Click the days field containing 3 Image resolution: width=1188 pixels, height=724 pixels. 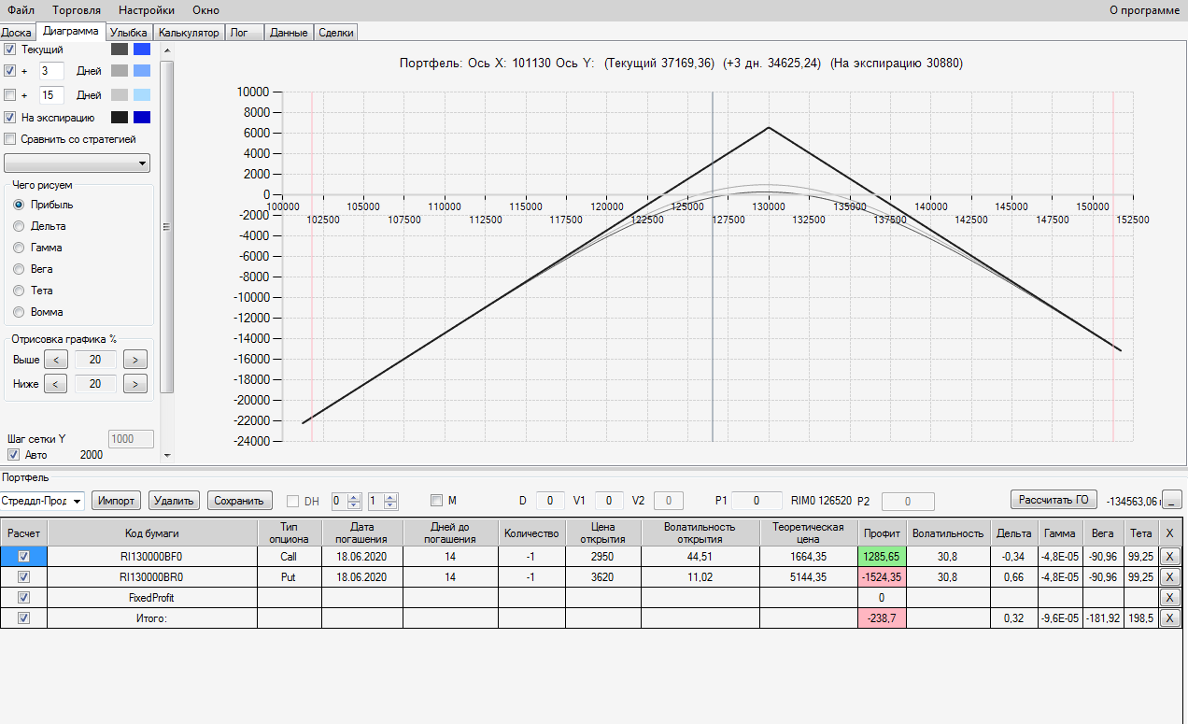click(51, 70)
